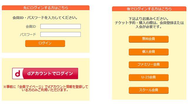This screenshot has height=106, width=188.
Task: Click the チケット予約・購入の際は text line
Action: click(149, 23)
